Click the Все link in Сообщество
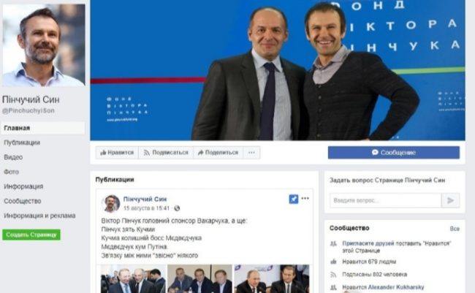475x293 pixels. click(455, 229)
